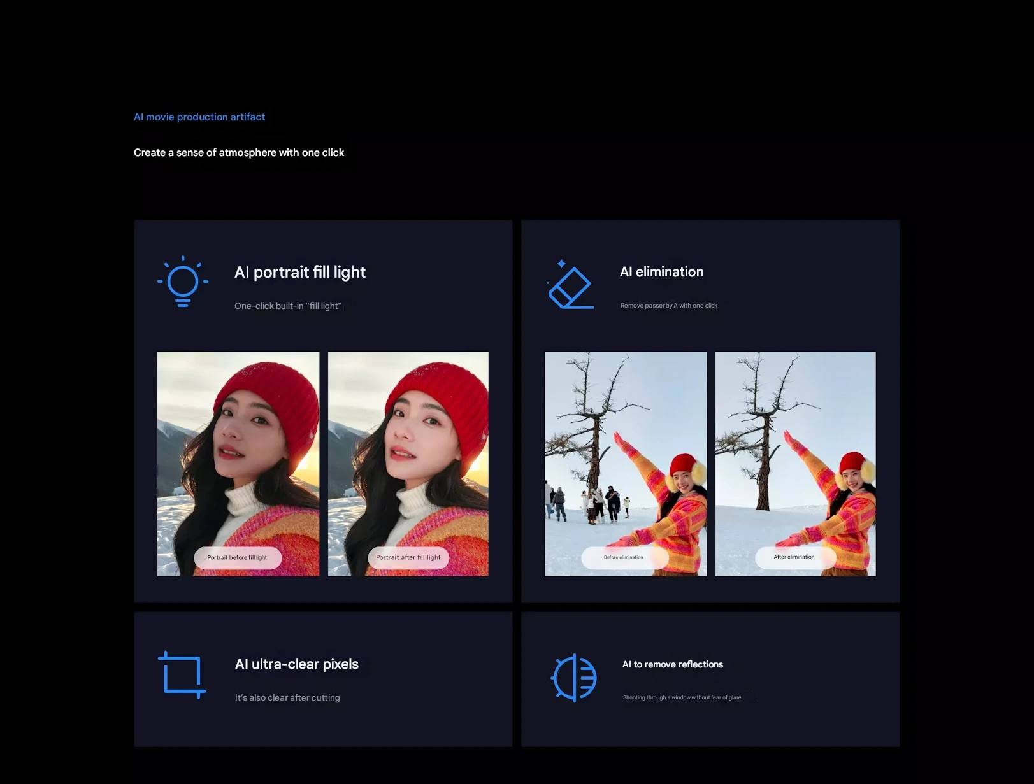This screenshot has height=784, width=1034.
Task: Click the lightbulb fill light icon
Action: coord(183,282)
